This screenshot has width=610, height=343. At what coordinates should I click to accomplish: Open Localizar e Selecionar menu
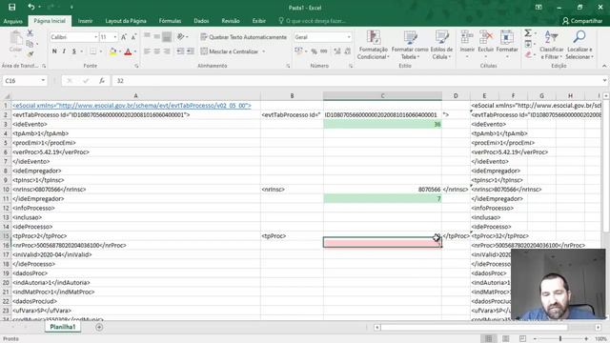pos(579,45)
